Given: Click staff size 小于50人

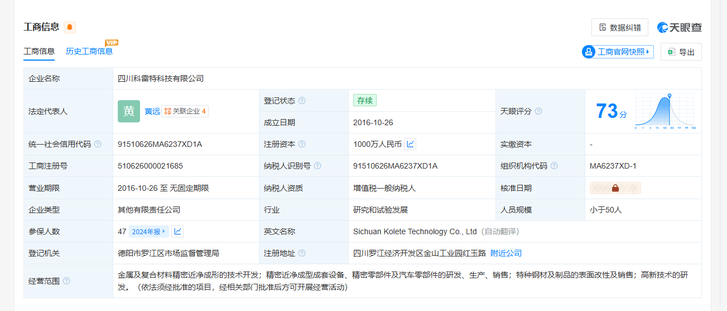Looking at the screenshot, I should pyautogui.click(x=605, y=210).
